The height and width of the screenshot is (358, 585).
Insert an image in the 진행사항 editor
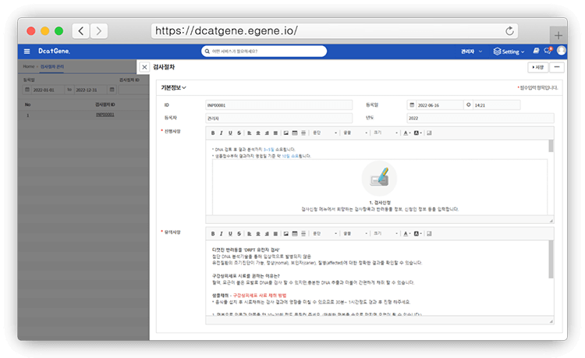[x=285, y=133]
